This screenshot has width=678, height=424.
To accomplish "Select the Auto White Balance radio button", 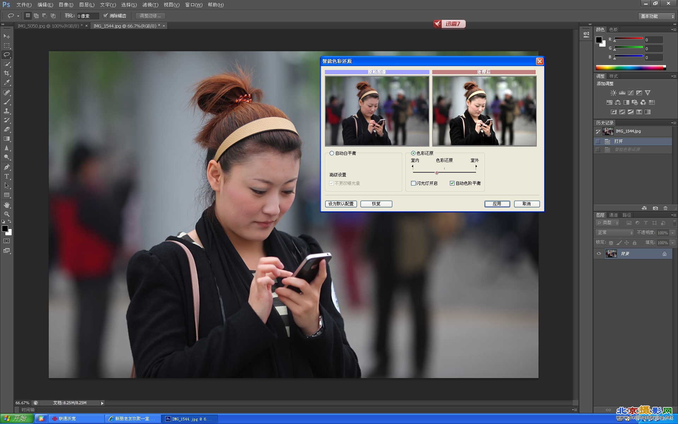I will (x=332, y=153).
